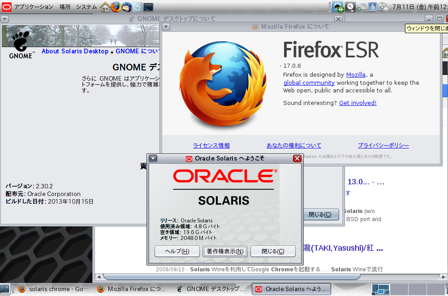Launch the Terminal from the top panel

point(148,7)
